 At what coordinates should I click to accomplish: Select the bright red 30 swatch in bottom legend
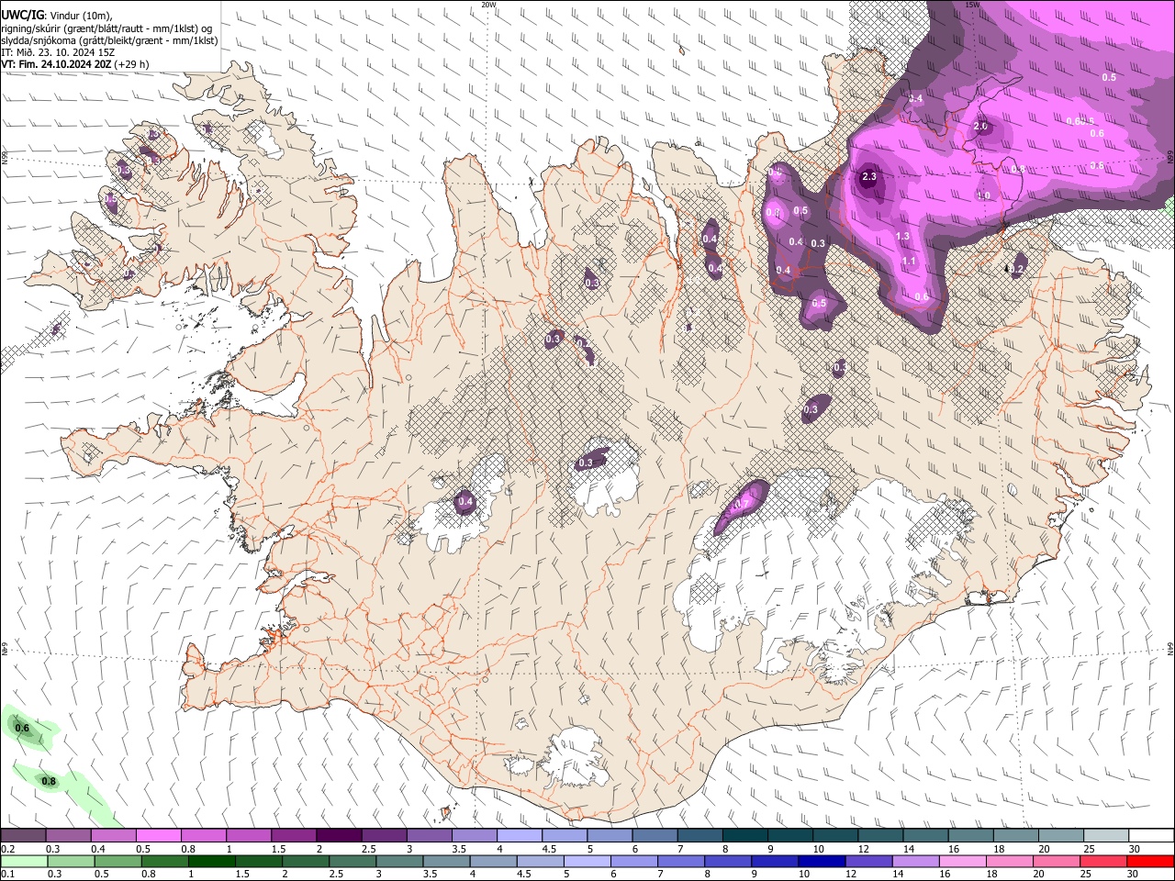[1151, 862]
